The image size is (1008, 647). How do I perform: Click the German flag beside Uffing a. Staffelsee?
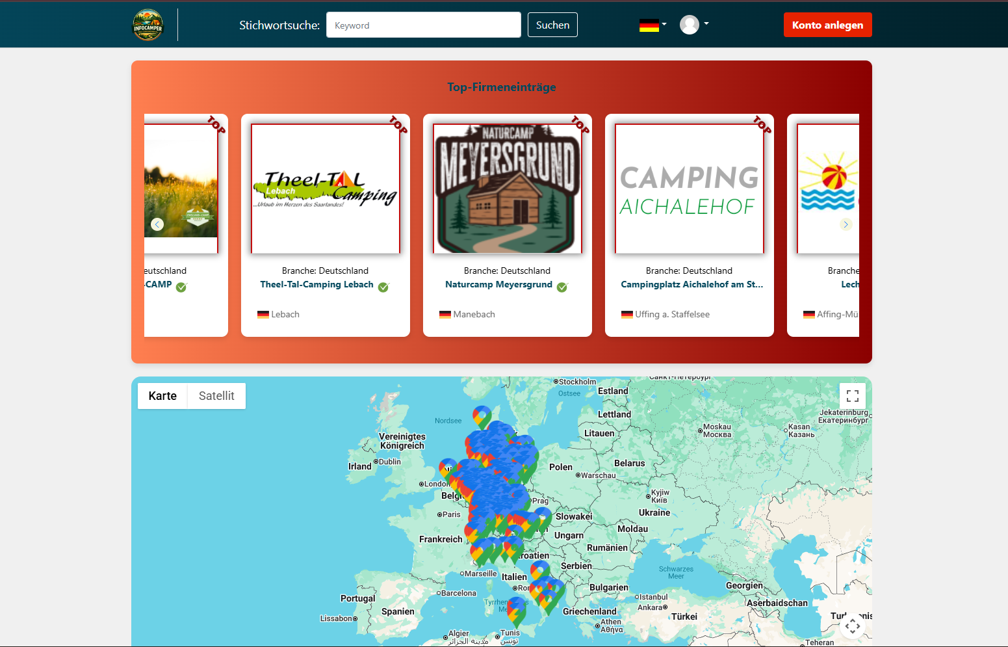[x=627, y=315]
